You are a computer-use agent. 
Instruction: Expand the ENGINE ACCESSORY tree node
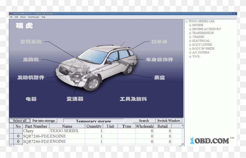190,29
